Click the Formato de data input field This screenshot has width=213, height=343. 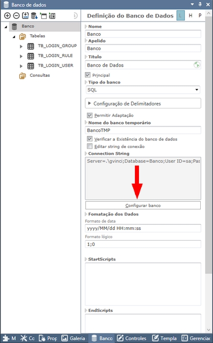coord(143,228)
